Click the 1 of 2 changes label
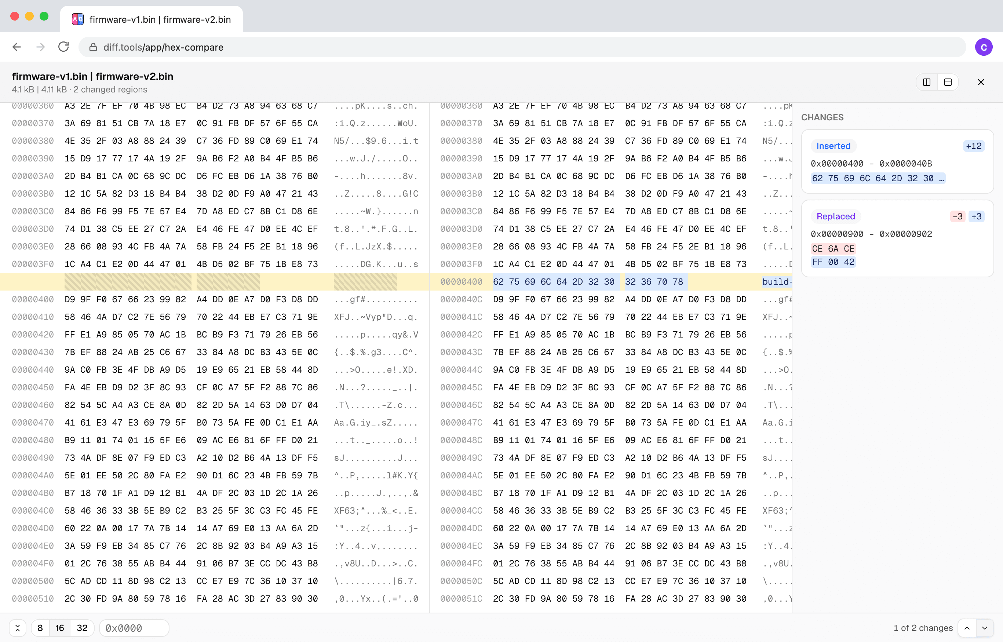1003x642 pixels. tap(923, 628)
